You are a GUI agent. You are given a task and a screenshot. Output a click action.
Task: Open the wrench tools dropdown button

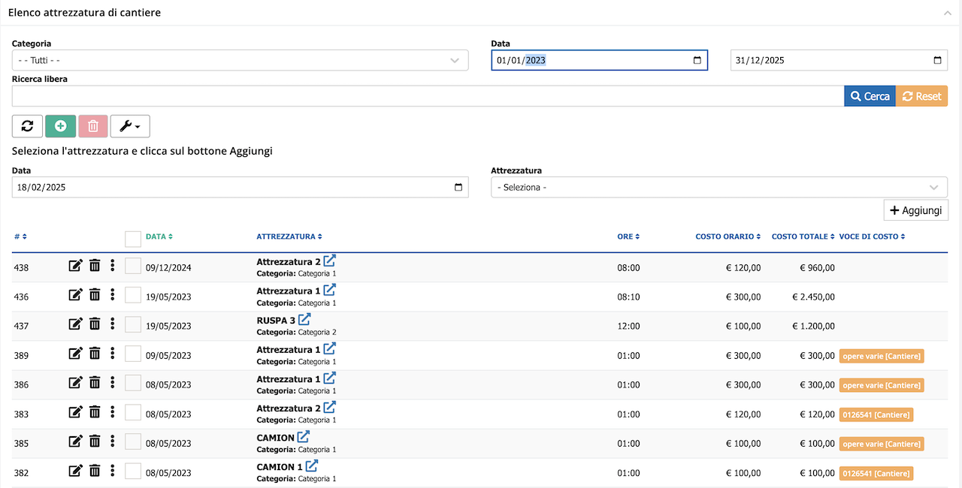tap(130, 126)
